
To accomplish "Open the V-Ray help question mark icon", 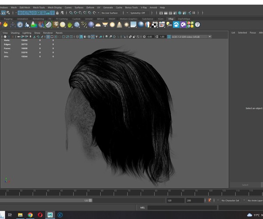I will click(x=198, y=25).
